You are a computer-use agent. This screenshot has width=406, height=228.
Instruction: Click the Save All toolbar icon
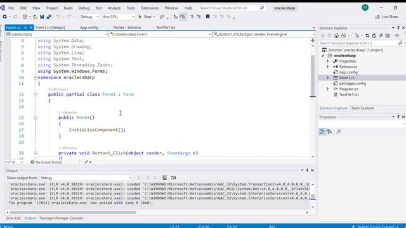(49, 17)
